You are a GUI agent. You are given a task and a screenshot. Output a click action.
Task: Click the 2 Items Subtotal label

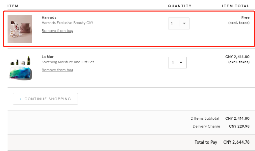click(205, 118)
